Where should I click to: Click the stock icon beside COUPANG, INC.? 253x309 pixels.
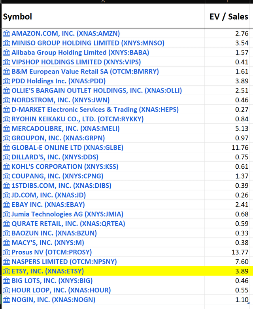pyautogui.click(x=6, y=176)
